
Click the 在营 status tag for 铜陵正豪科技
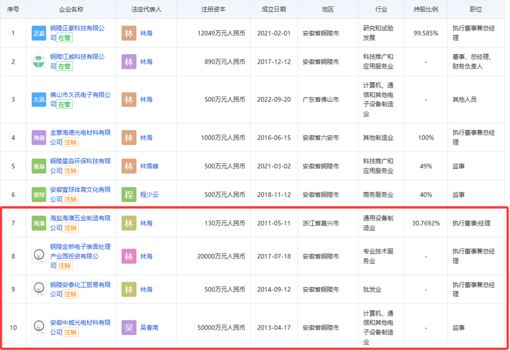click(x=64, y=38)
